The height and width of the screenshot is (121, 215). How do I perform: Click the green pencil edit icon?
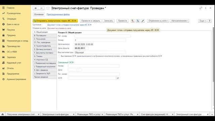(x=143, y=21)
